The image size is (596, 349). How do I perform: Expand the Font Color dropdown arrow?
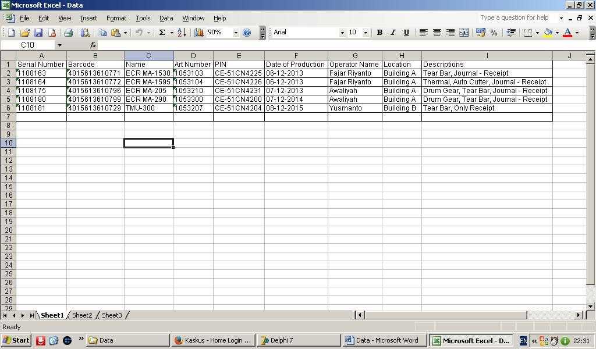pos(577,33)
